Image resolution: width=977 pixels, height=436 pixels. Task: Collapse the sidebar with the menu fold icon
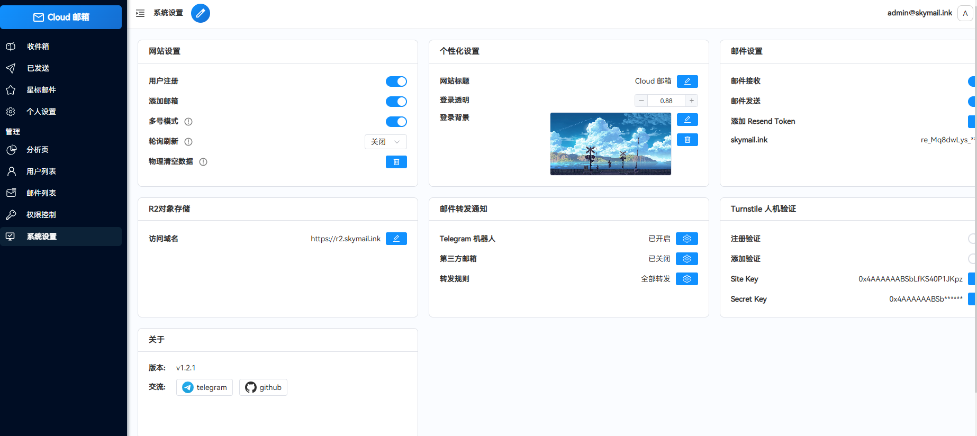pos(140,13)
